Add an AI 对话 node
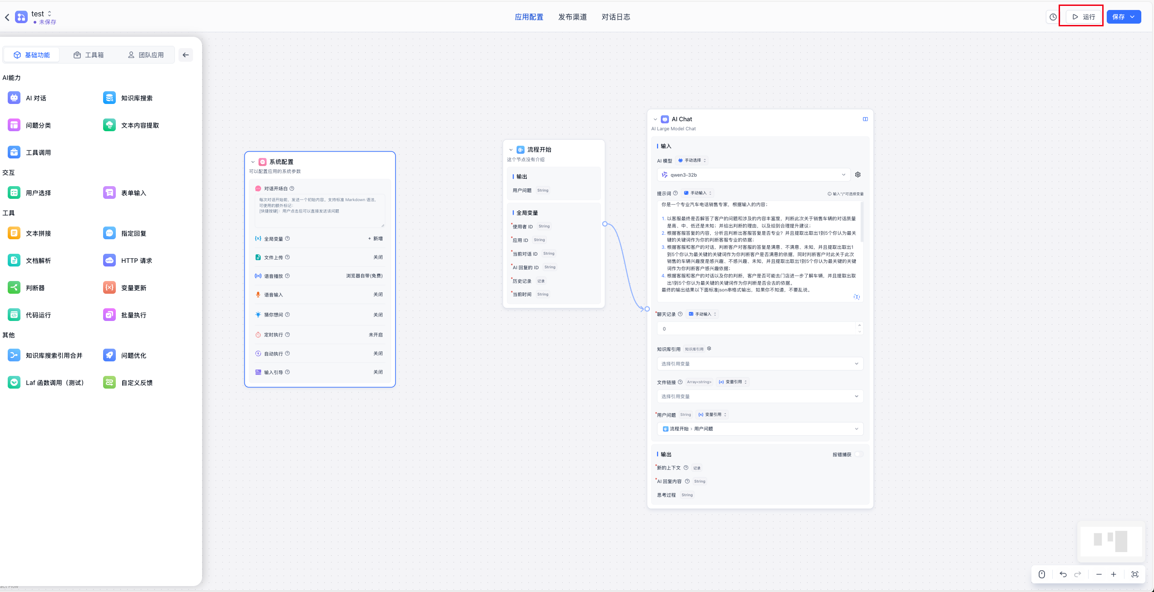This screenshot has width=1154, height=592. click(27, 98)
